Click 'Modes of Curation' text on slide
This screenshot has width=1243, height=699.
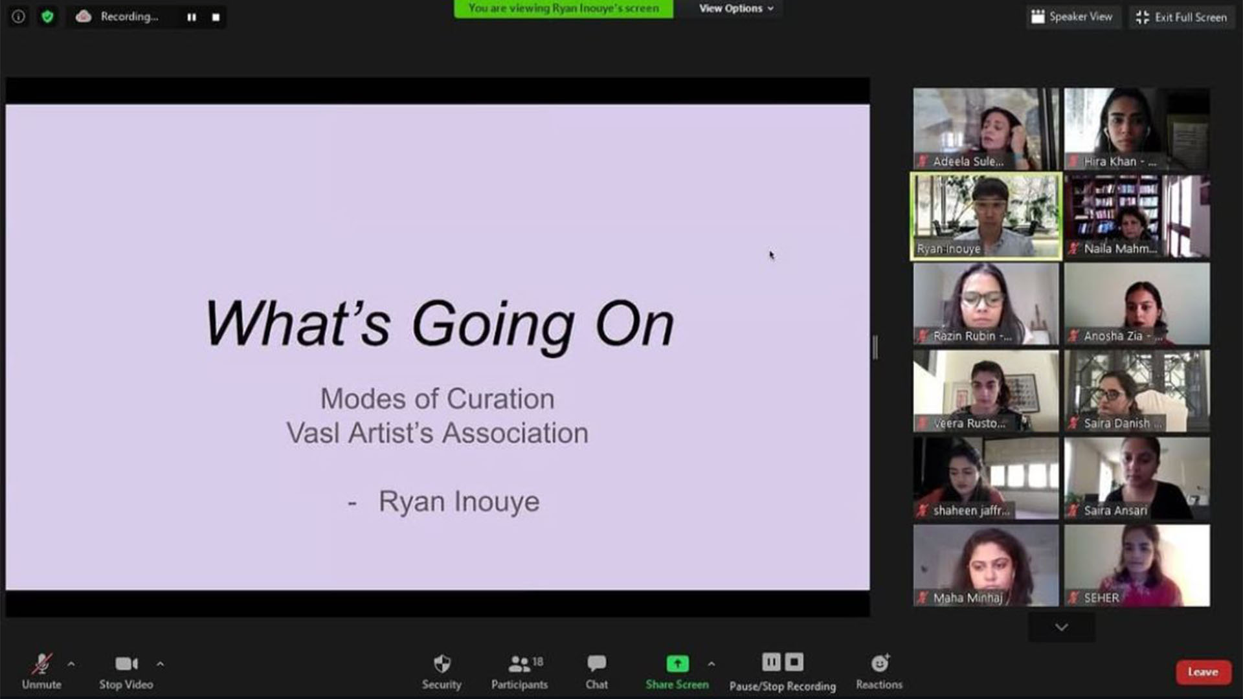438,399
